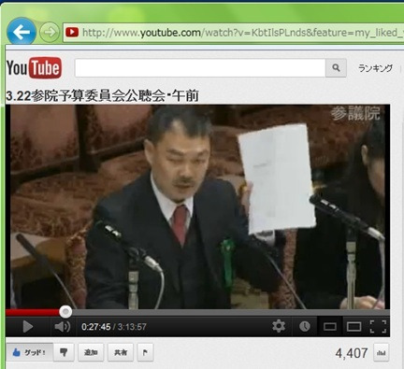Click the watch later clock icon
This screenshot has height=369, width=404.
[x=305, y=326]
